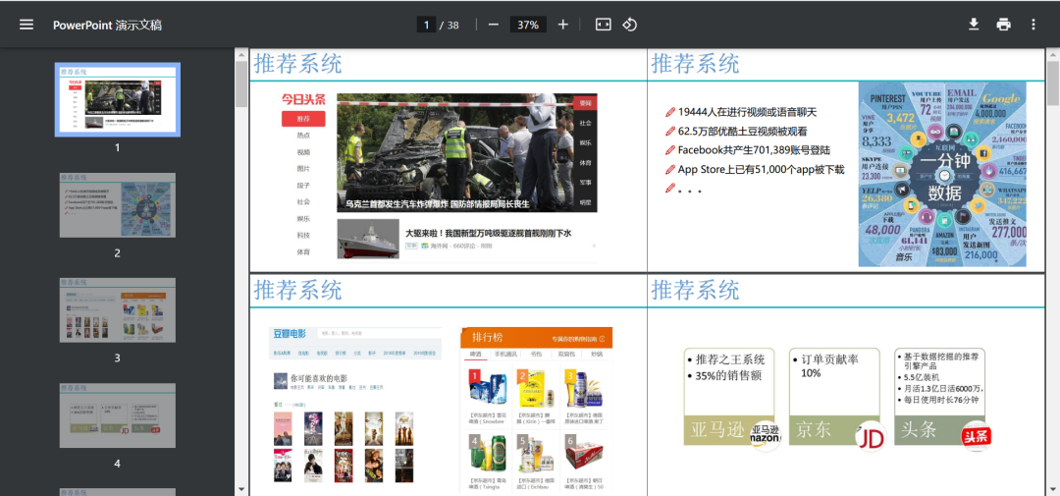Click the 京东 card label
Screen dimensions: 1060x496
[814, 429]
